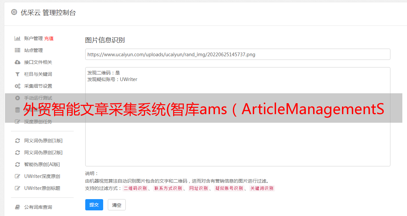Open the UWriter原创标题 menu item
Screen dimensions: 407x216
(42, 188)
